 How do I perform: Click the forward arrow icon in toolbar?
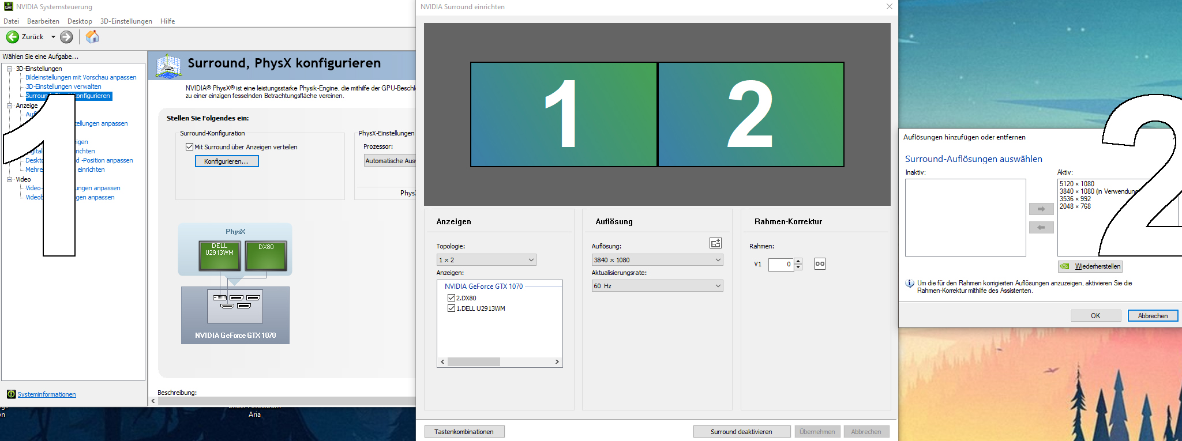[67, 37]
